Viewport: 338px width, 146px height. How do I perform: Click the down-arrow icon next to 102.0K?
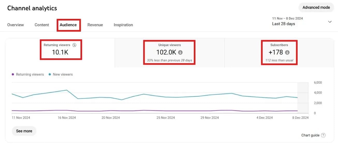tap(180, 52)
